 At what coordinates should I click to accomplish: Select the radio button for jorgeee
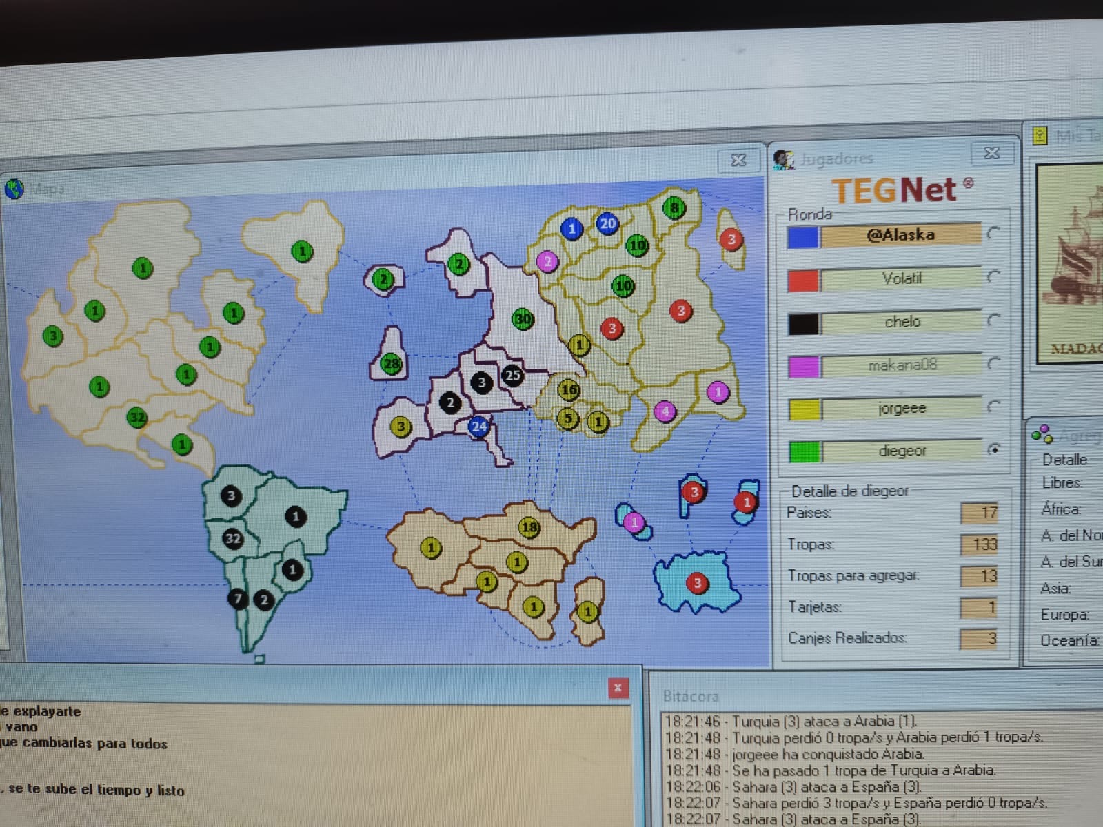993,407
